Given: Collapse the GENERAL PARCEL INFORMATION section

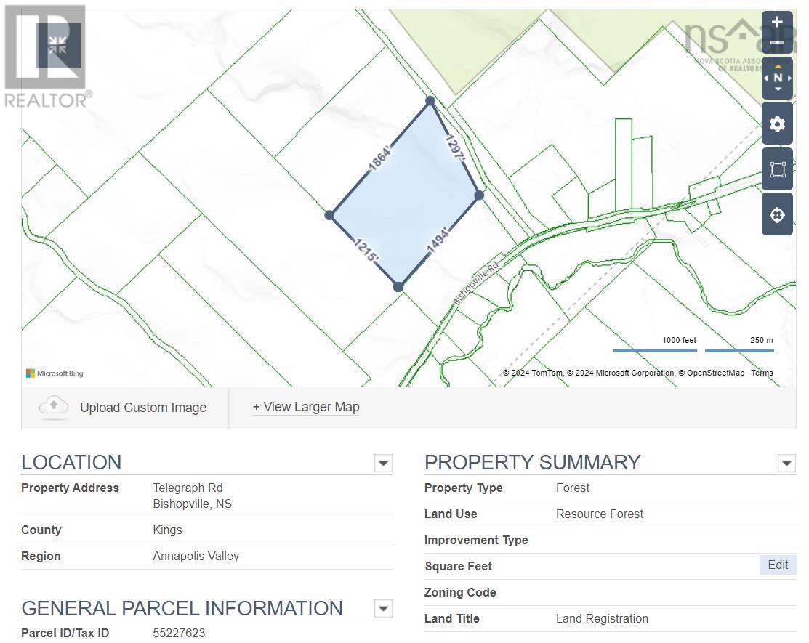Looking at the screenshot, I should pos(383,609).
